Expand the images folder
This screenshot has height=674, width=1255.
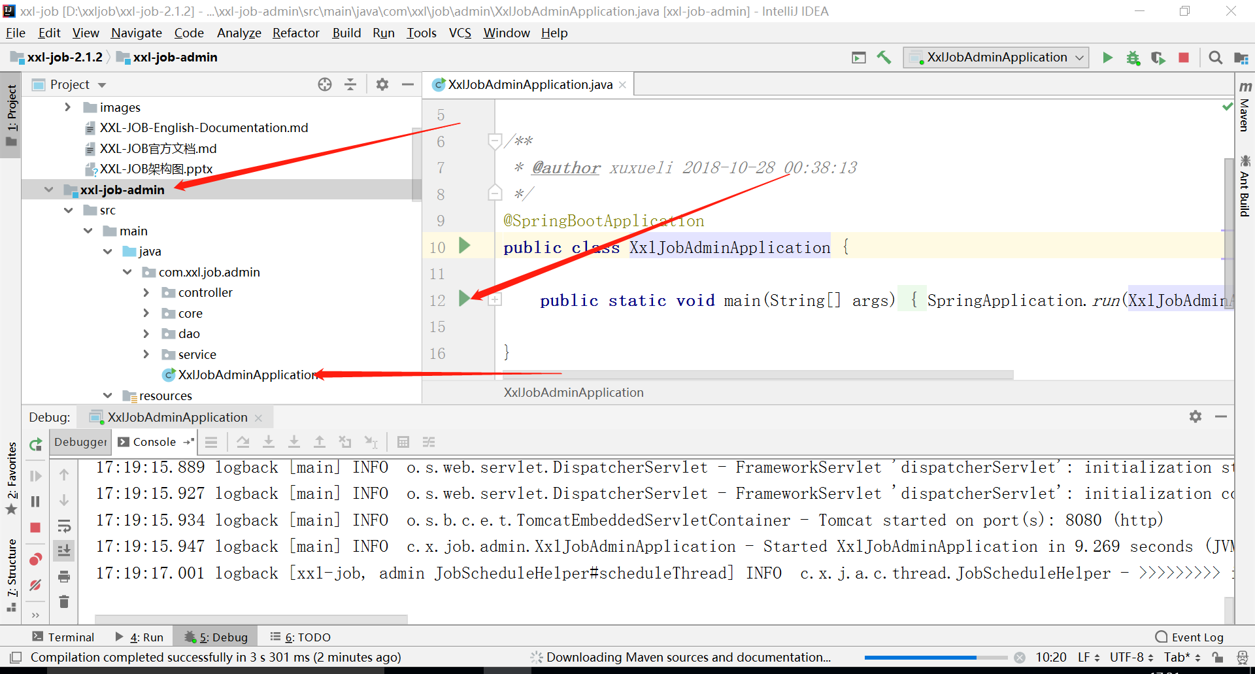click(x=68, y=107)
